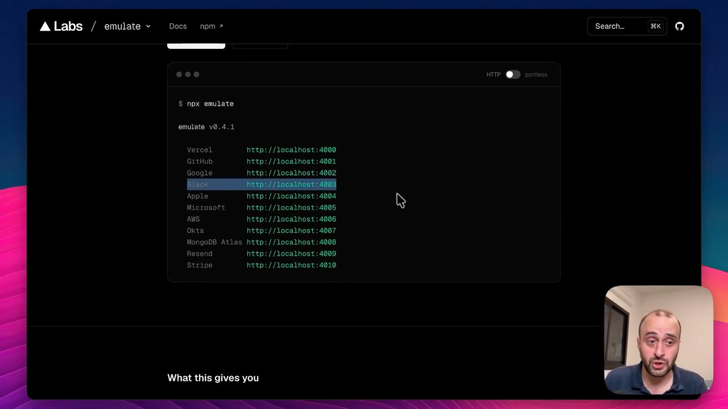Click the speaker webcam video thumbnail
This screenshot has width=728, height=409.
tap(659, 340)
